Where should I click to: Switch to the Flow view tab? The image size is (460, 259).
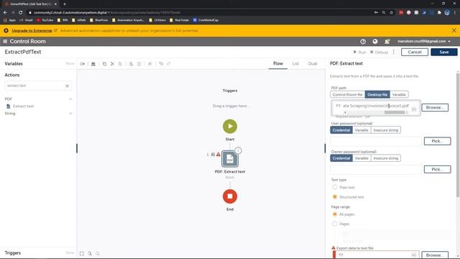[278, 63]
